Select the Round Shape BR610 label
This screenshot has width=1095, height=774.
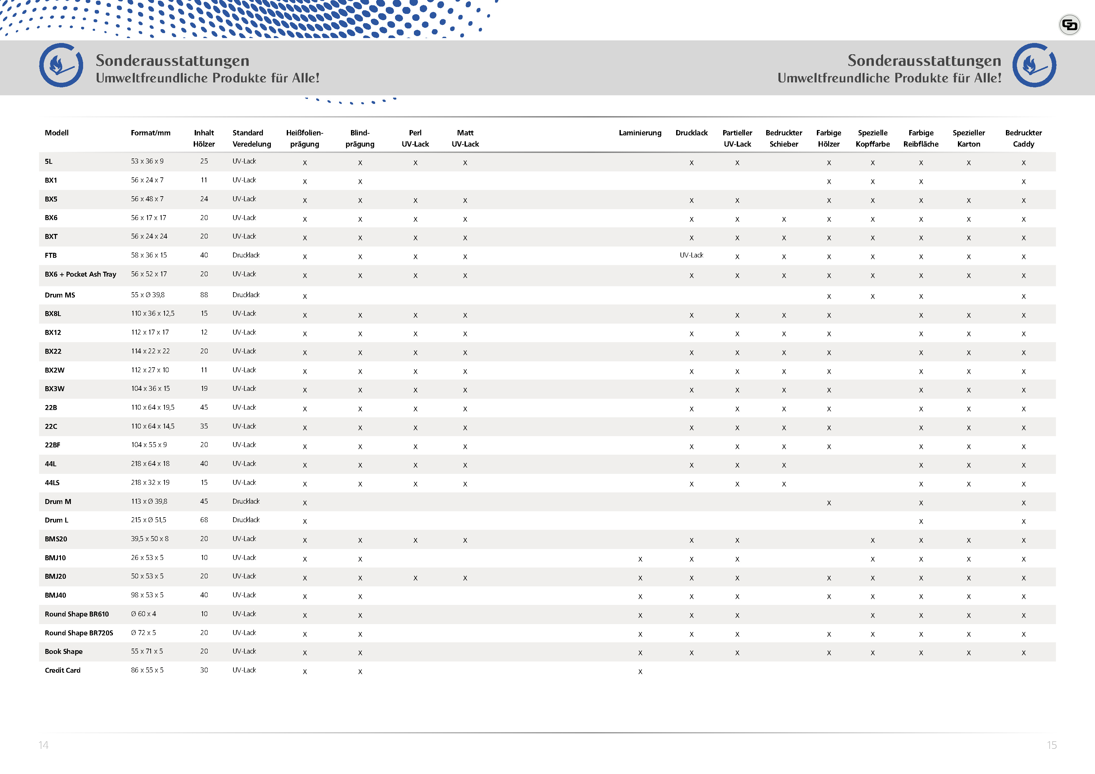point(77,615)
